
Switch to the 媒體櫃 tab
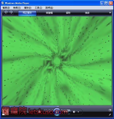click(49, 13)
